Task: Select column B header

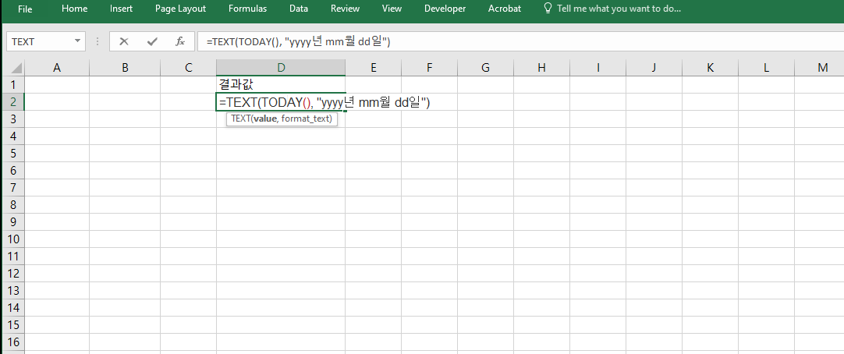Action: point(125,68)
